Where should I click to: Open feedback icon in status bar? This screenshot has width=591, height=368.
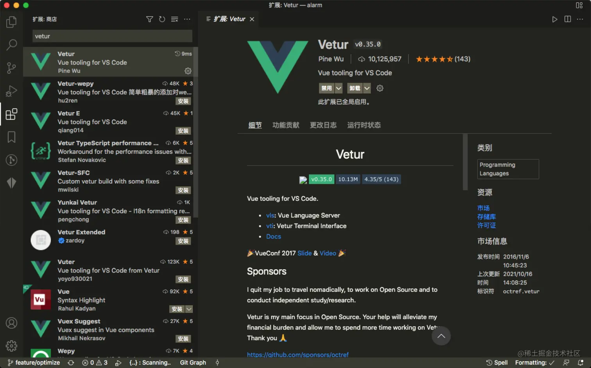566,363
